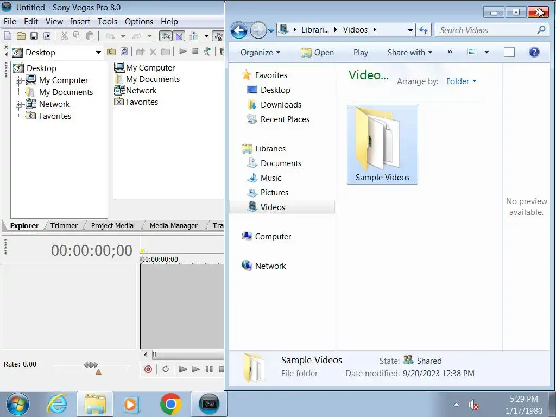Click the Copy icon in Vegas toolbar

tap(77, 36)
